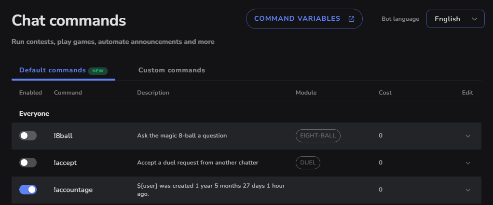
Task: Click the Command column header
Action: 68,93
